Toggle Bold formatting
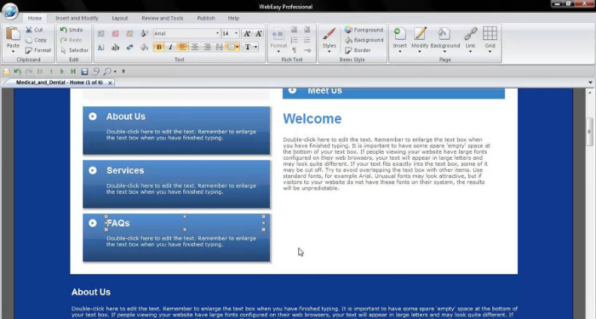This screenshot has width=596, height=319. 159,47
